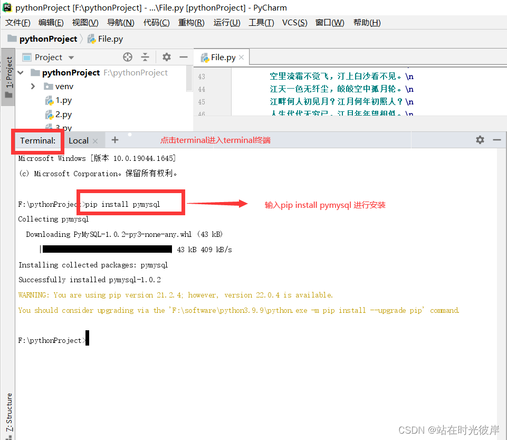Open Terminal panel settings gear

click(x=480, y=140)
